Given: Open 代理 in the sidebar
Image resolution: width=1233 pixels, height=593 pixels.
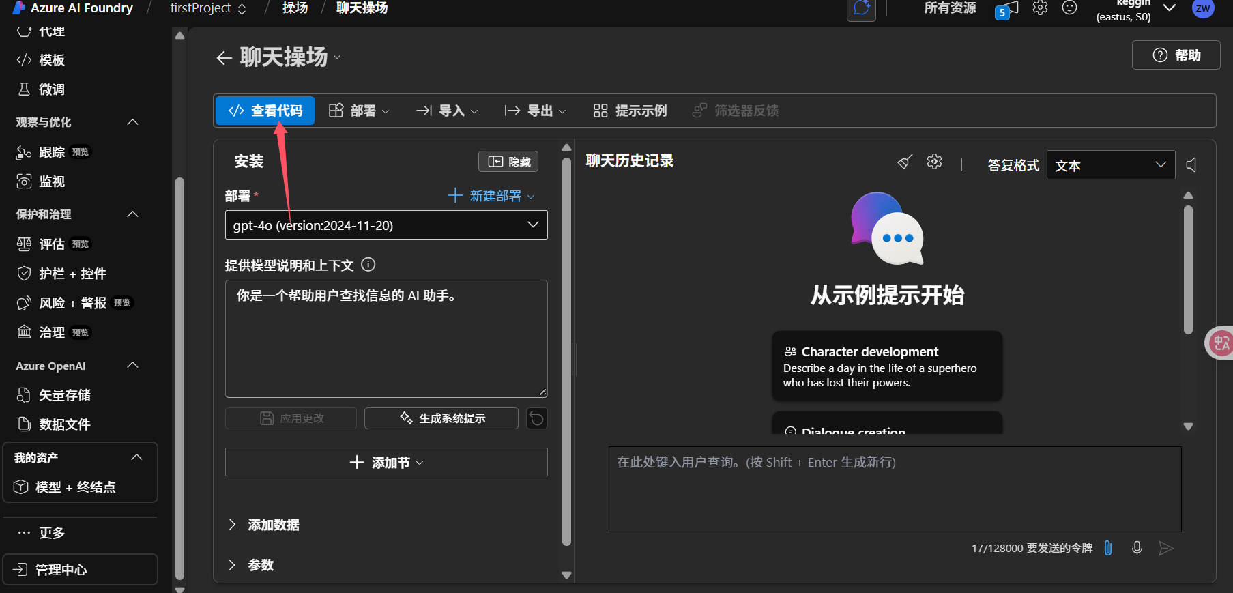Looking at the screenshot, I should tap(41, 31).
